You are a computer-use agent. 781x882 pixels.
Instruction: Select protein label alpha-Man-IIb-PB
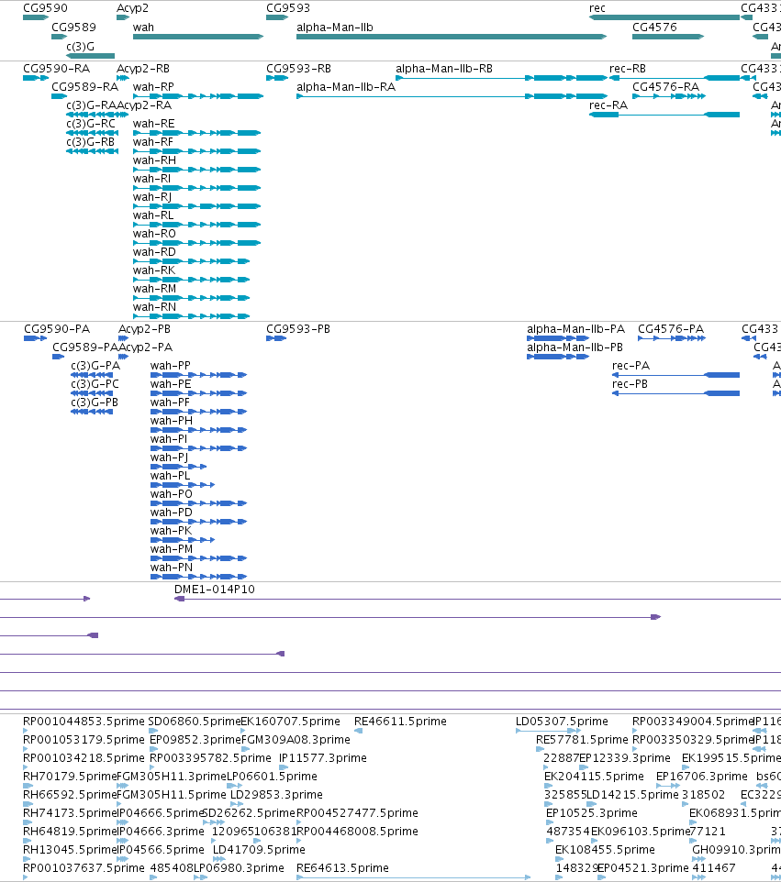click(575, 347)
